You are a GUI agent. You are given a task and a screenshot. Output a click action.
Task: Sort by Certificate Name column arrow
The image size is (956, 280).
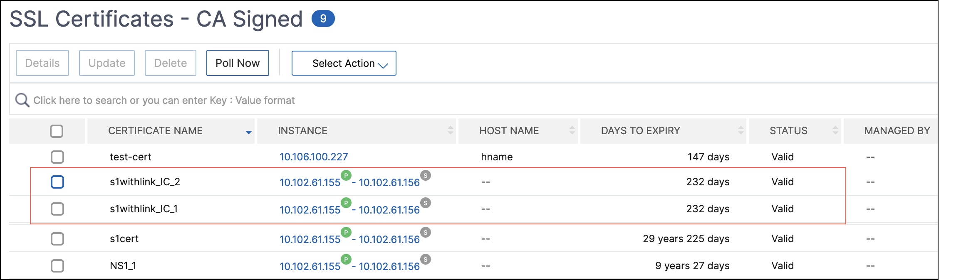pyautogui.click(x=249, y=133)
